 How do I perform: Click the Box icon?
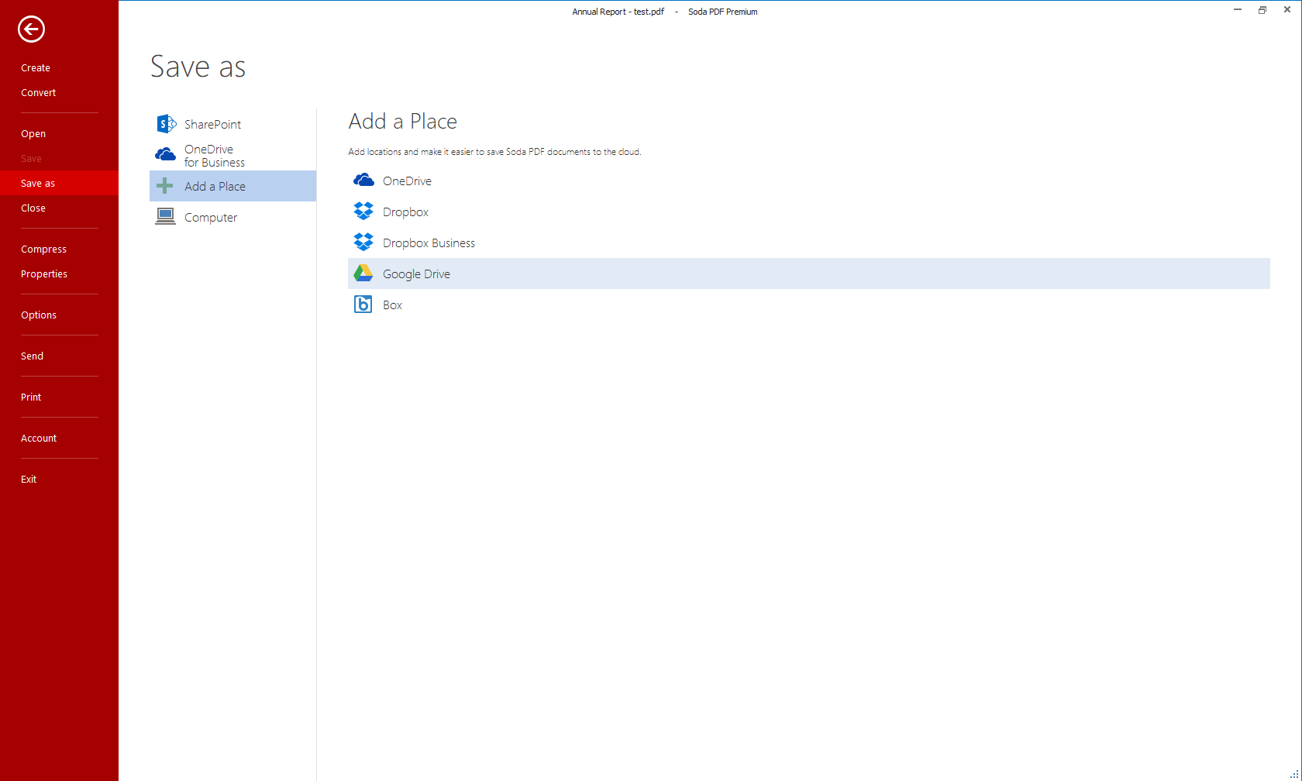point(363,304)
